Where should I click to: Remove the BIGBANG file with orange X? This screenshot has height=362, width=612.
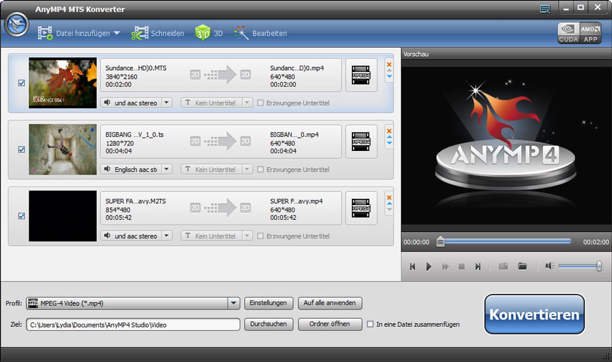[389, 131]
